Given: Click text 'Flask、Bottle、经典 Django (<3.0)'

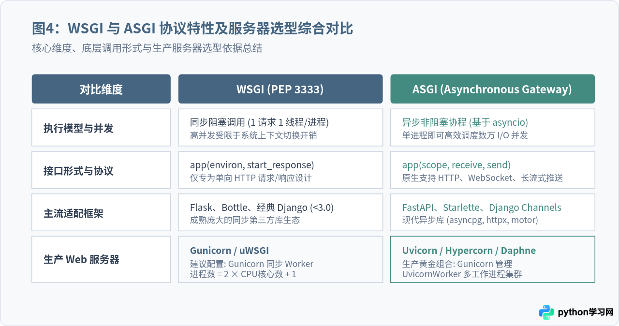Looking at the screenshot, I should 262,207.
